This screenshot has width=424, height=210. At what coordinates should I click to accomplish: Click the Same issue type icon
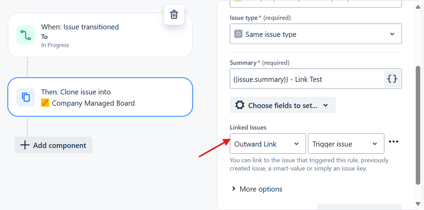[x=238, y=34]
